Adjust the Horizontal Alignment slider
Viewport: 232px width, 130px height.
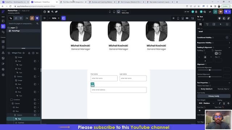click(210, 70)
